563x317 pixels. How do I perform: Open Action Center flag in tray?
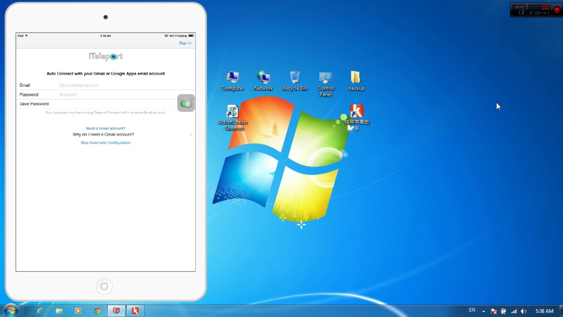click(x=494, y=311)
